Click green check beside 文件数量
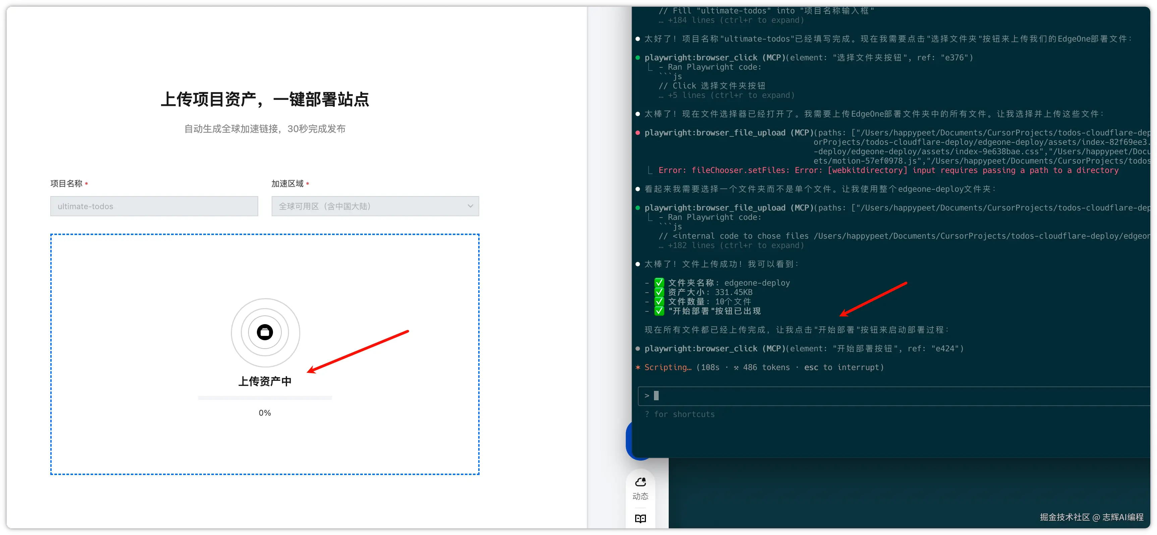This screenshot has height=535, width=1157. click(x=659, y=302)
